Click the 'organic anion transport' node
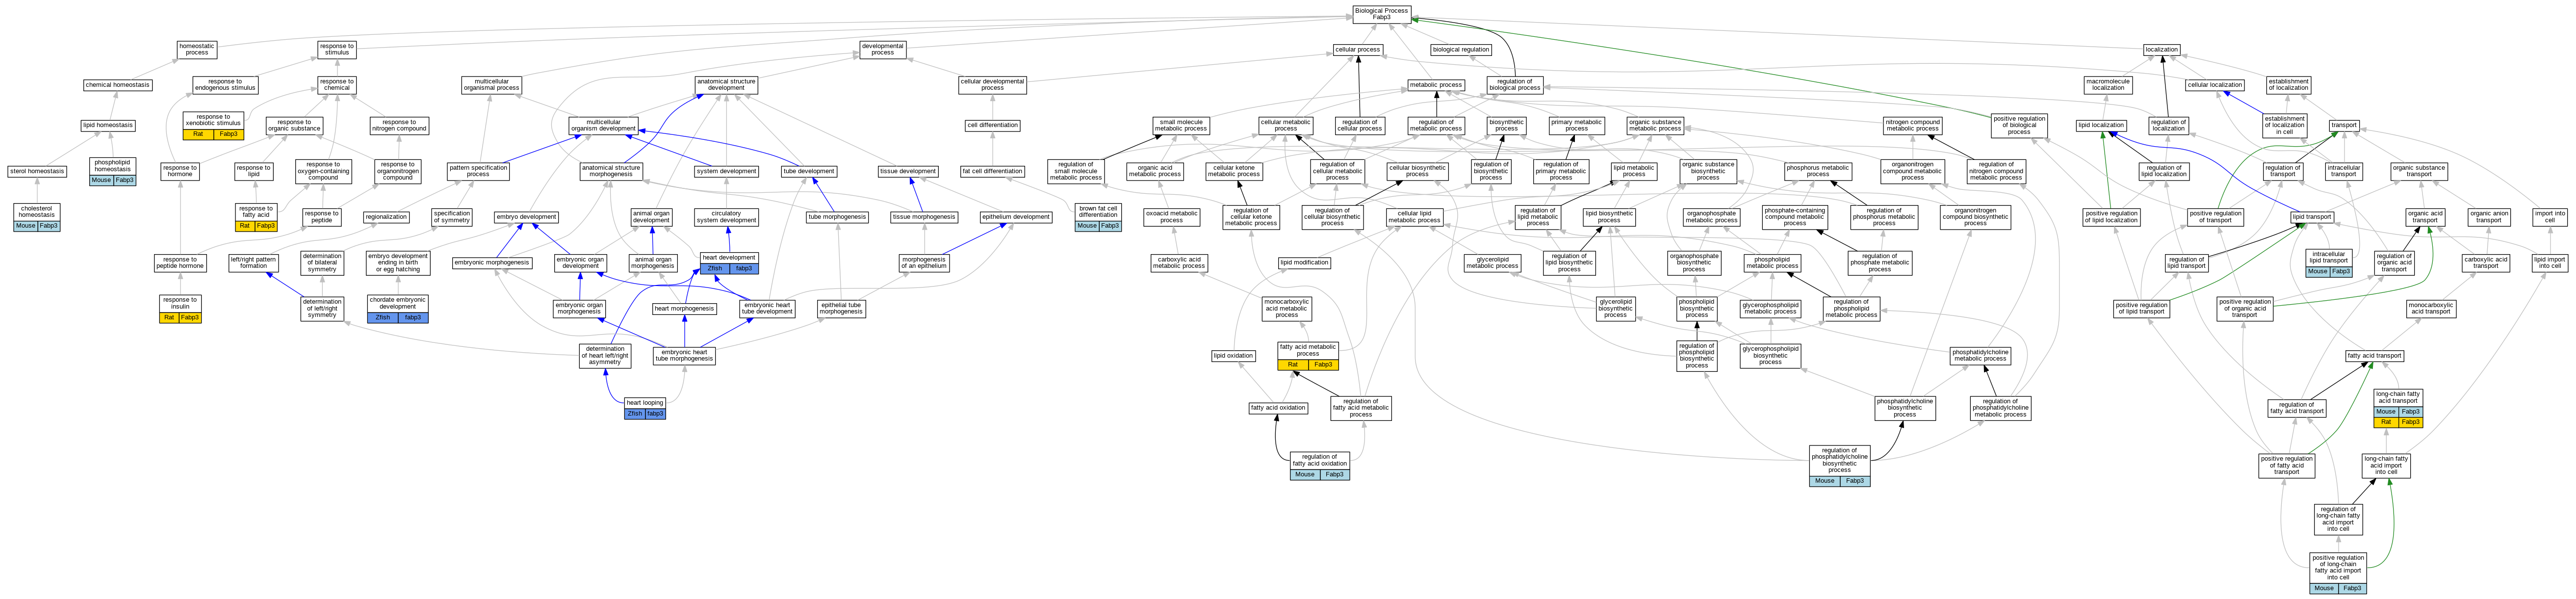 coord(2488,217)
